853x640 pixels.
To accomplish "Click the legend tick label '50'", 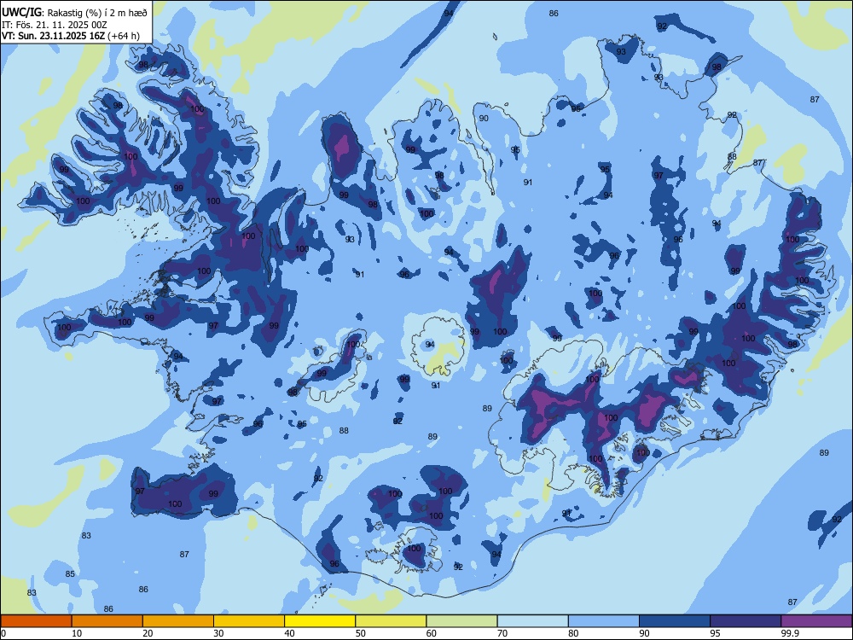I will coord(361,633).
